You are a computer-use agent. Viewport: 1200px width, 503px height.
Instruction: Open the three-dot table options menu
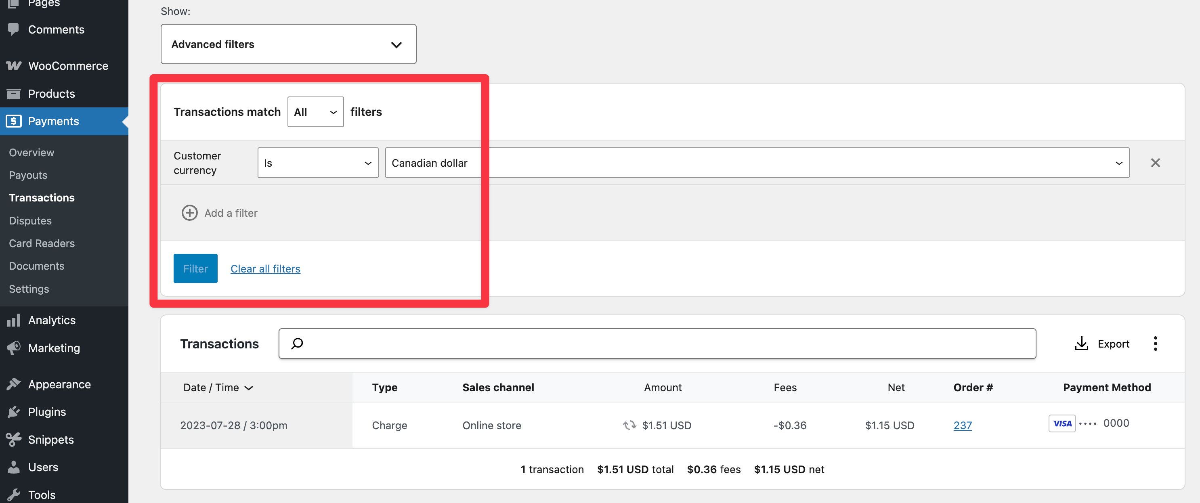1155,344
